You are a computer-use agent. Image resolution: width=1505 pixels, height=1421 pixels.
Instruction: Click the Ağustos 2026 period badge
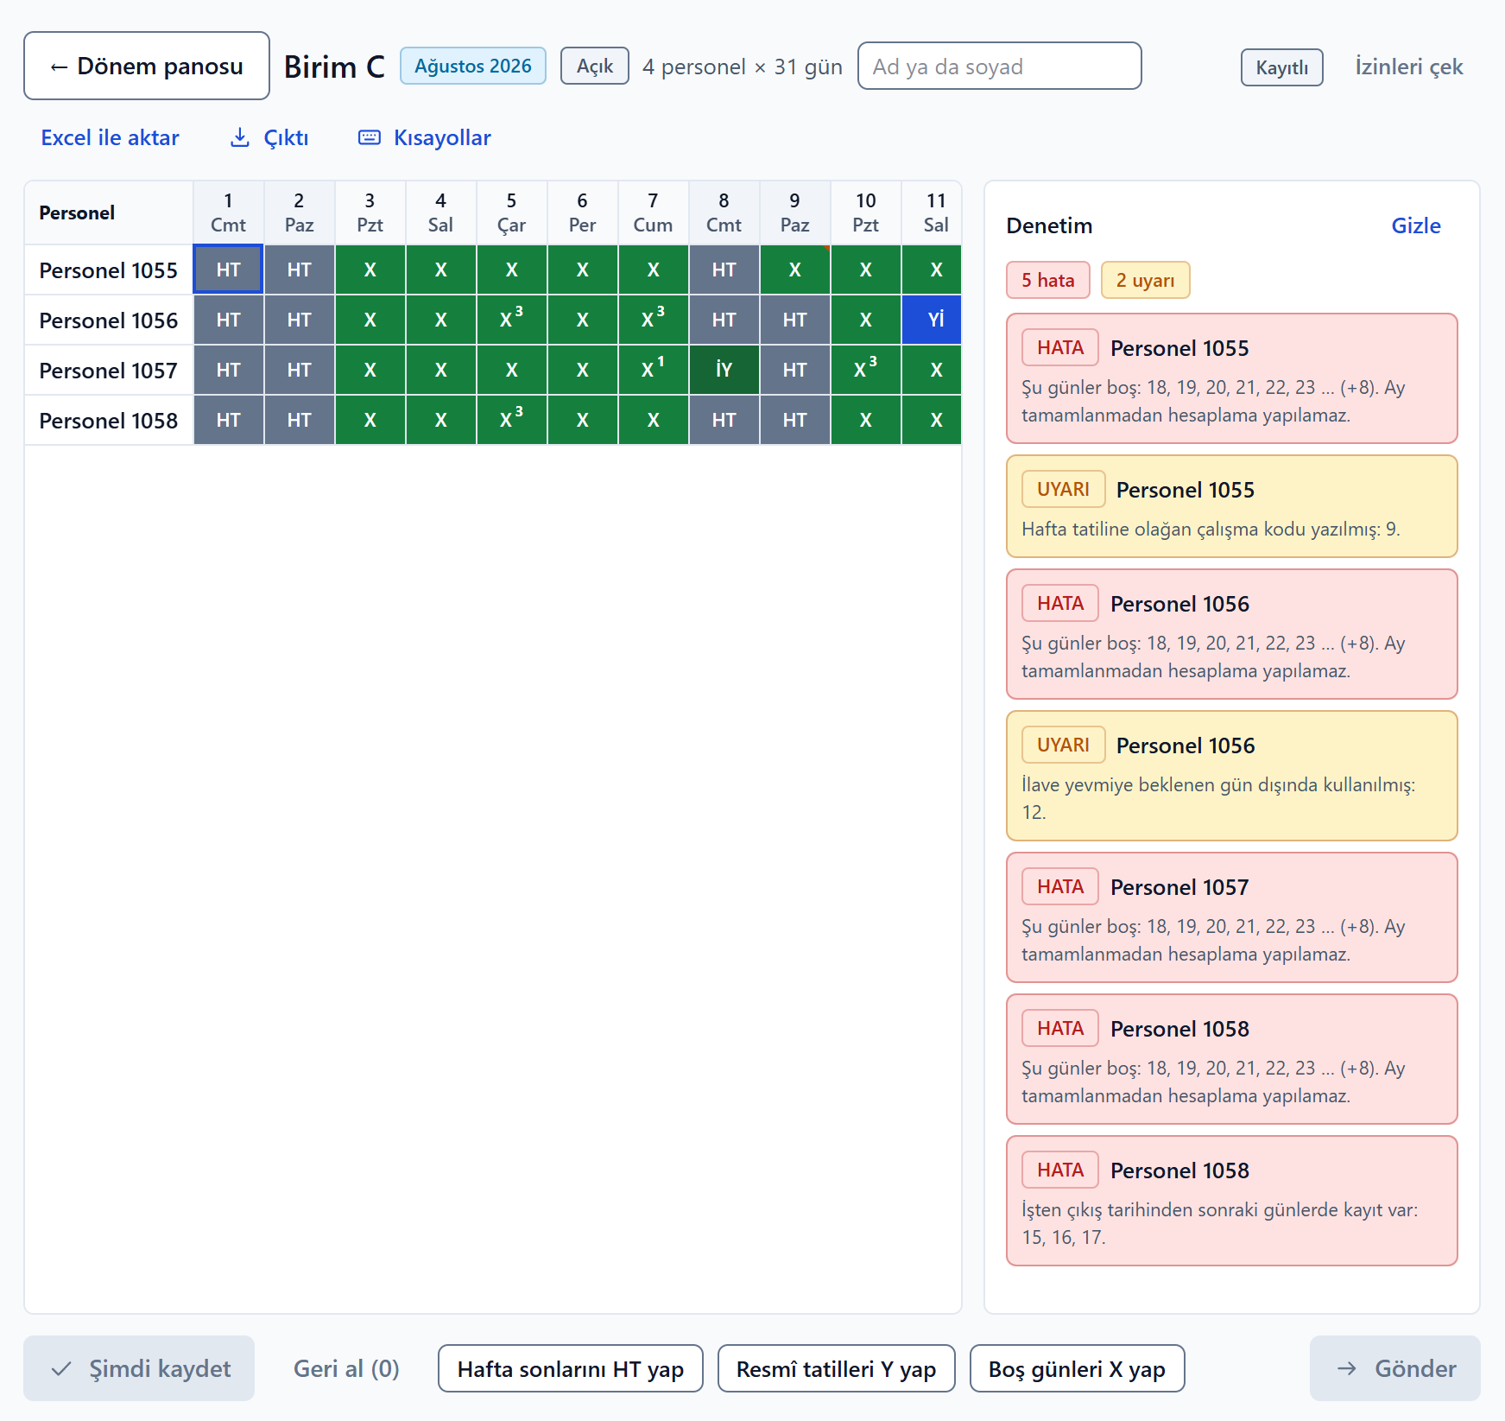[473, 66]
